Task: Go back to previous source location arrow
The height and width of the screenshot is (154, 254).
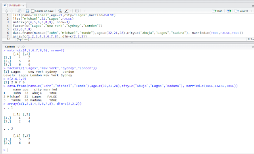Action: click(x=6, y=11)
